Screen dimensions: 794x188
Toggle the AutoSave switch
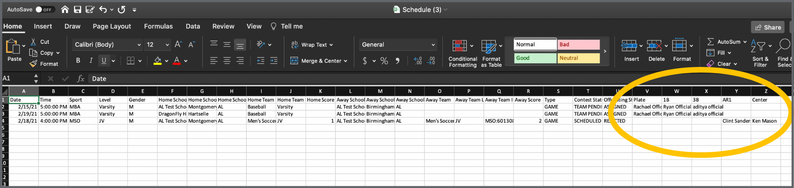[43, 10]
